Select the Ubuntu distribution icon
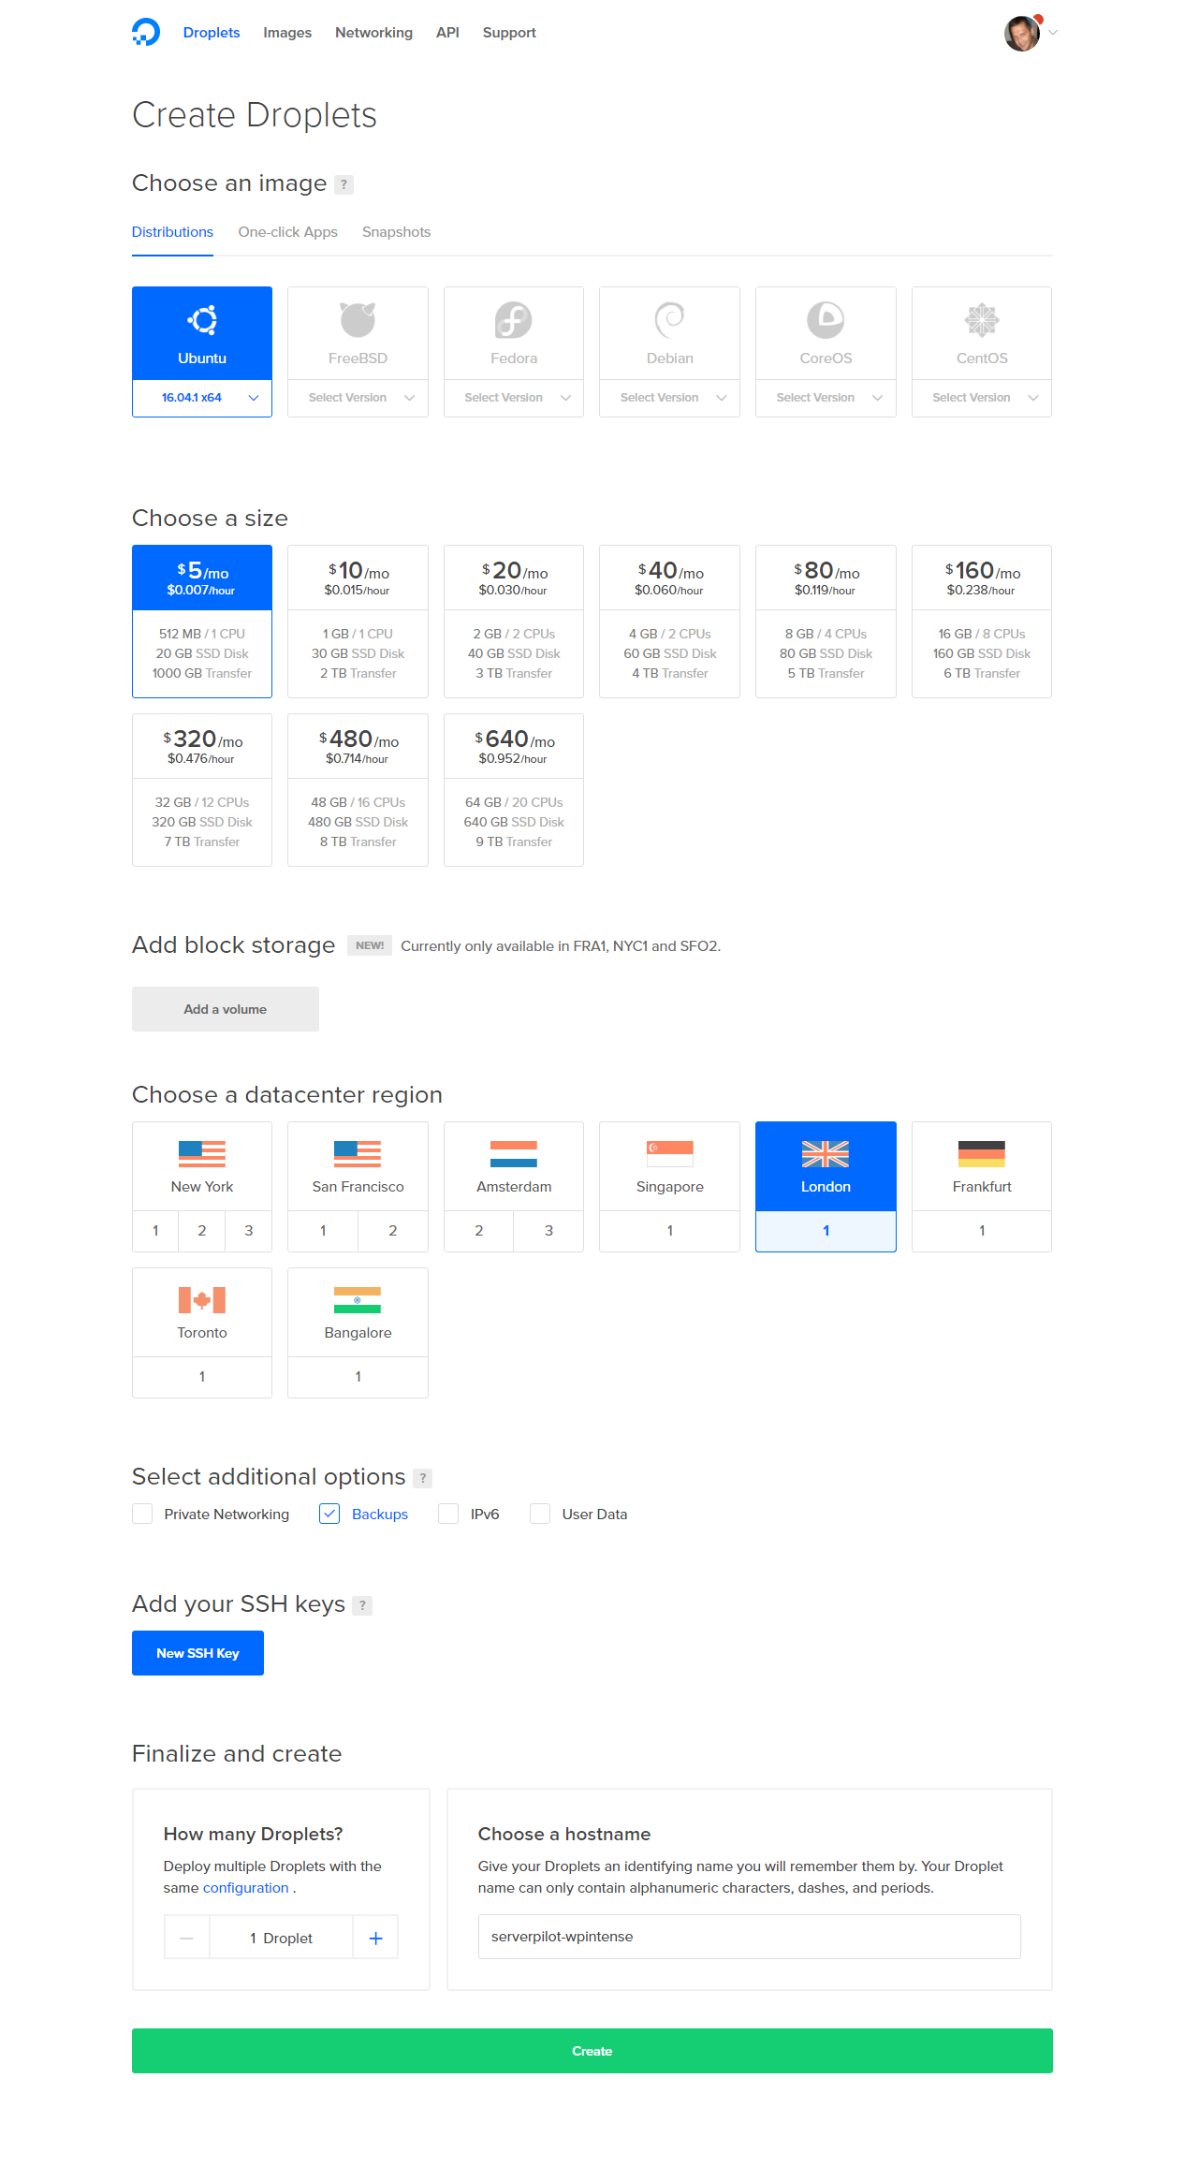Viewport: 1199px width, 2166px height. click(x=202, y=320)
